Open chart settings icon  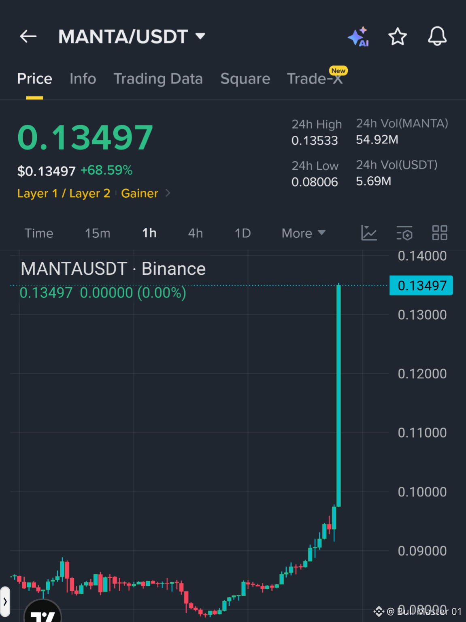click(404, 233)
